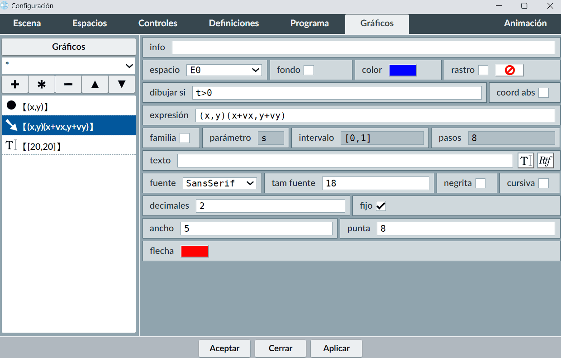
Task: Click the red clear rastro icon
Action: (509, 70)
